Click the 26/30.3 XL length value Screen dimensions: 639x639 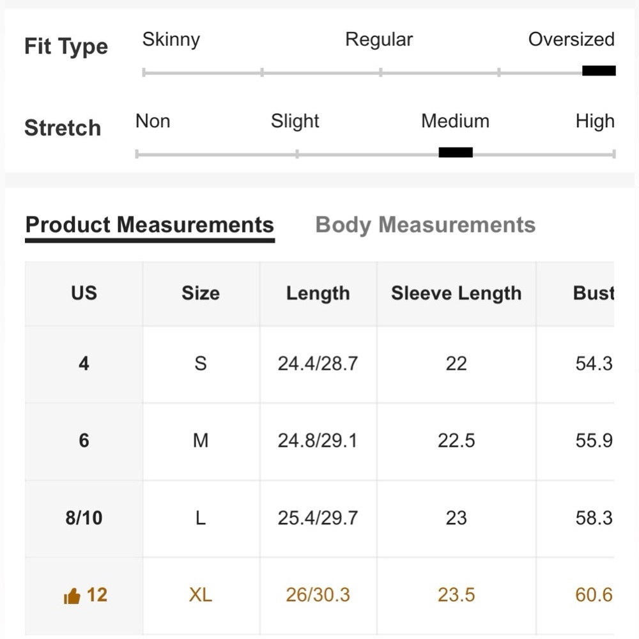[x=318, y=595]
